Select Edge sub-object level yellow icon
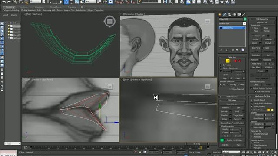 pyautogui.click(x=228, y=61)
